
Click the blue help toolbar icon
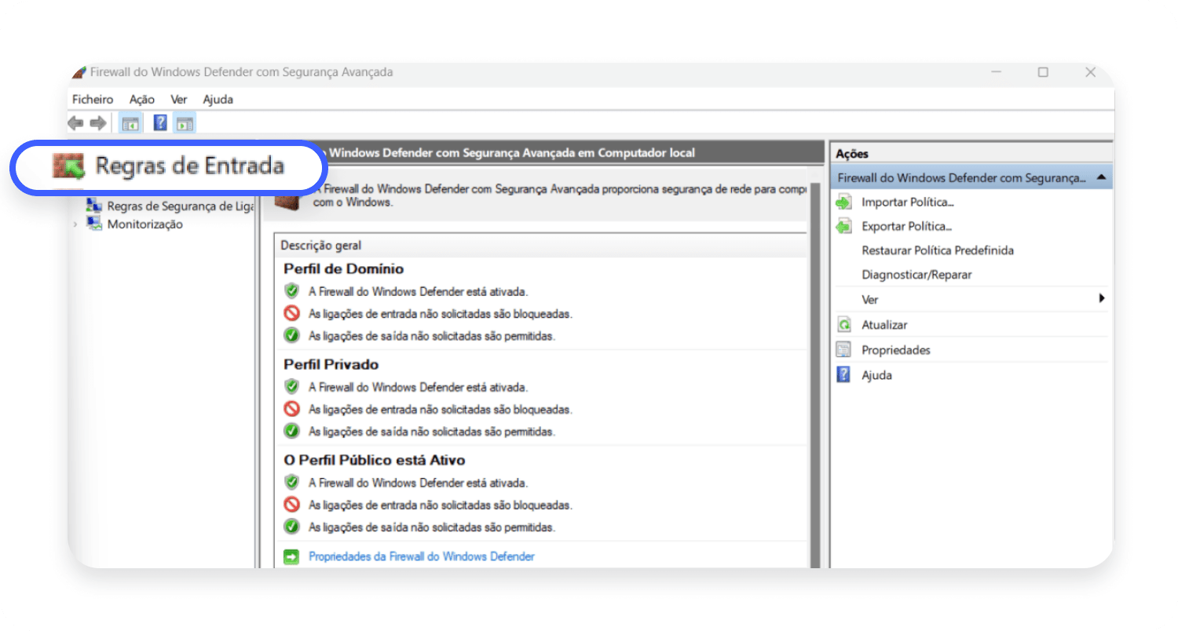[160, 123]
